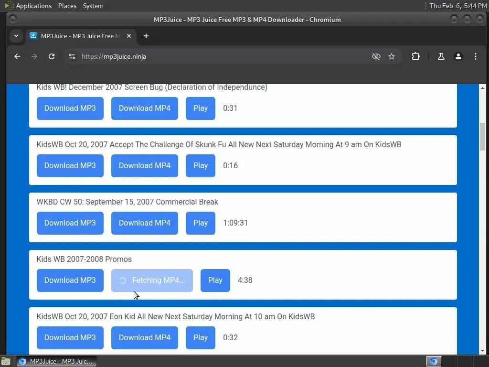Click the Skunk Fu result title text
This screenshot has height=367, width=489.
[x=219, y=144]
